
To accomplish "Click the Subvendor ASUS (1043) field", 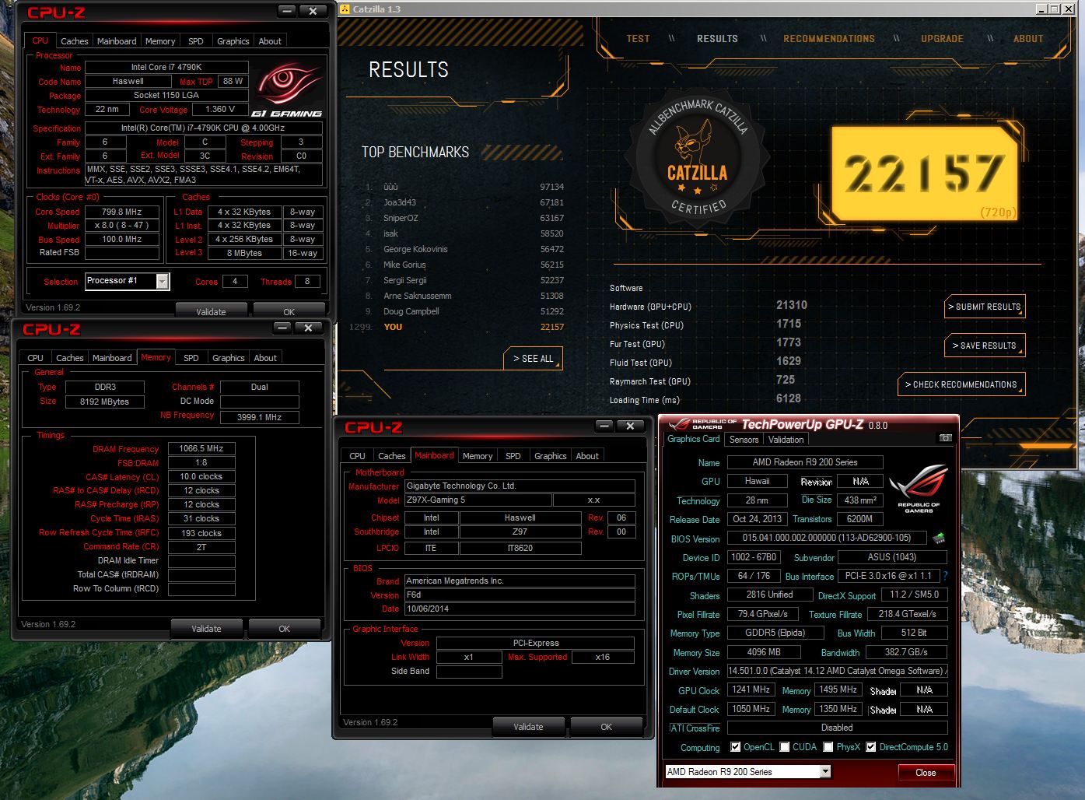I will [x=892, y=557].
